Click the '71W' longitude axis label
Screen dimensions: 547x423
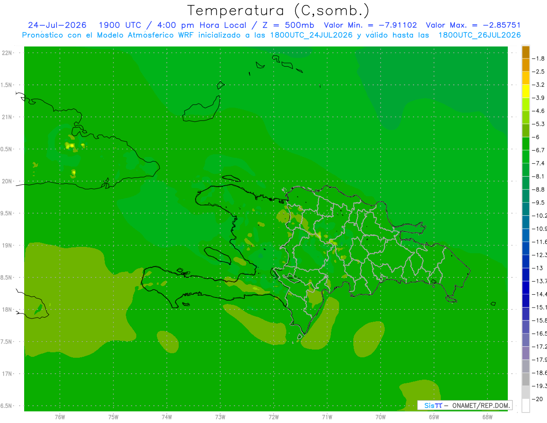327,417
